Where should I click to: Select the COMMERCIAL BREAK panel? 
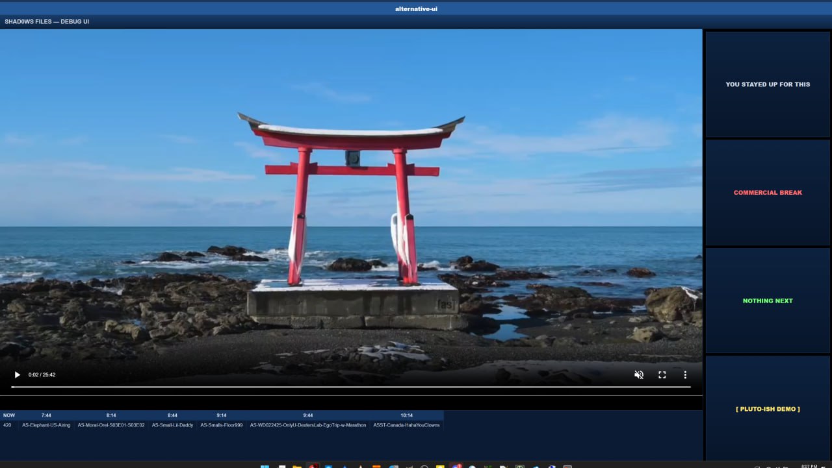pyautogui.click(x=768, y=193)
